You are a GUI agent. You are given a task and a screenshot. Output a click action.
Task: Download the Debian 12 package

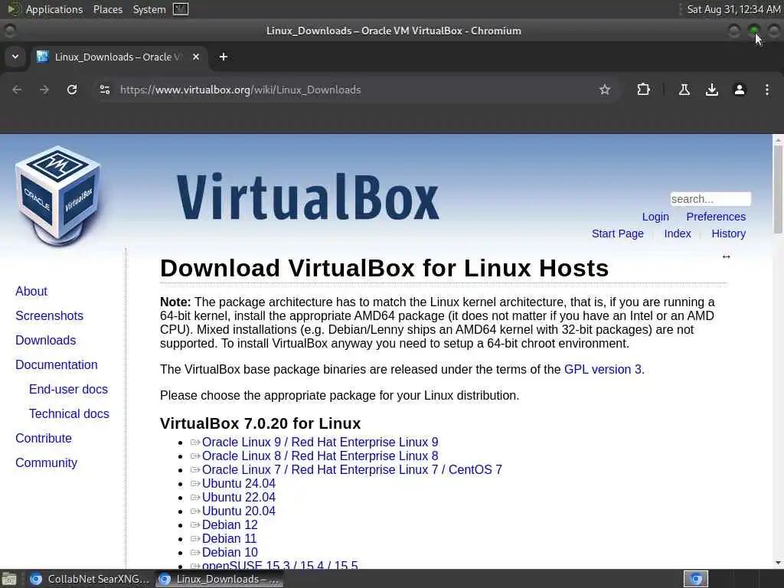(230, 524)
